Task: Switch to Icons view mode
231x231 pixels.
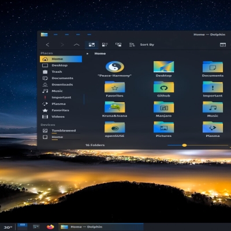Action: [x=92, y=44]
